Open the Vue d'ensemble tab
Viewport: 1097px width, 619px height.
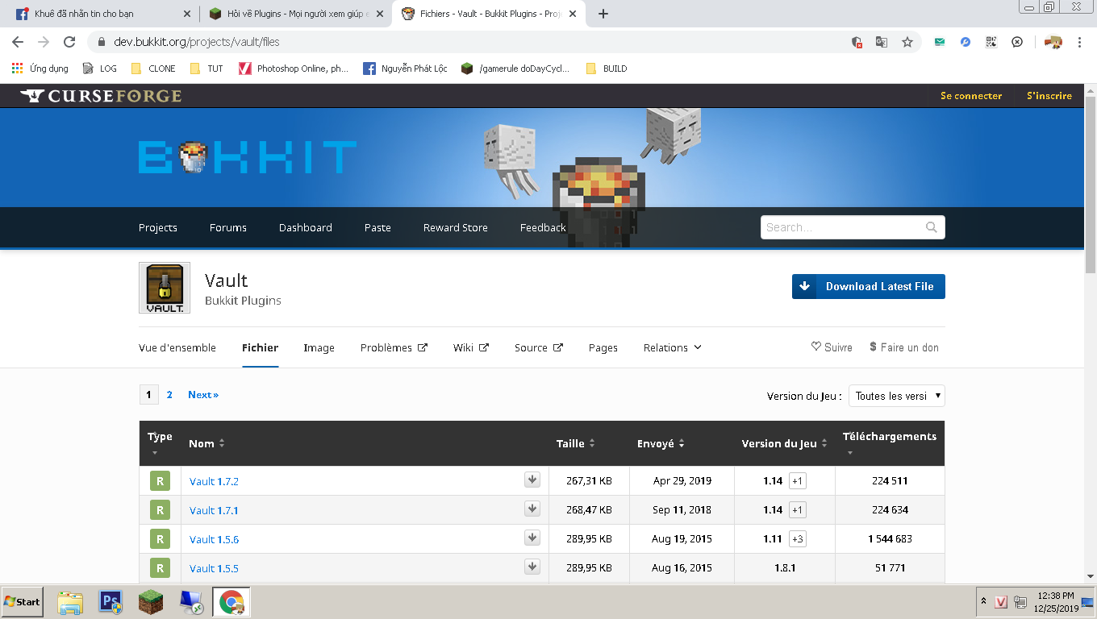pos(177,347)
